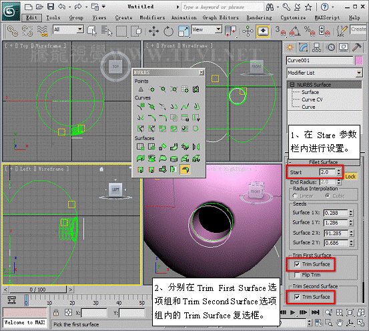Open the Tools menu

point(53,17)
